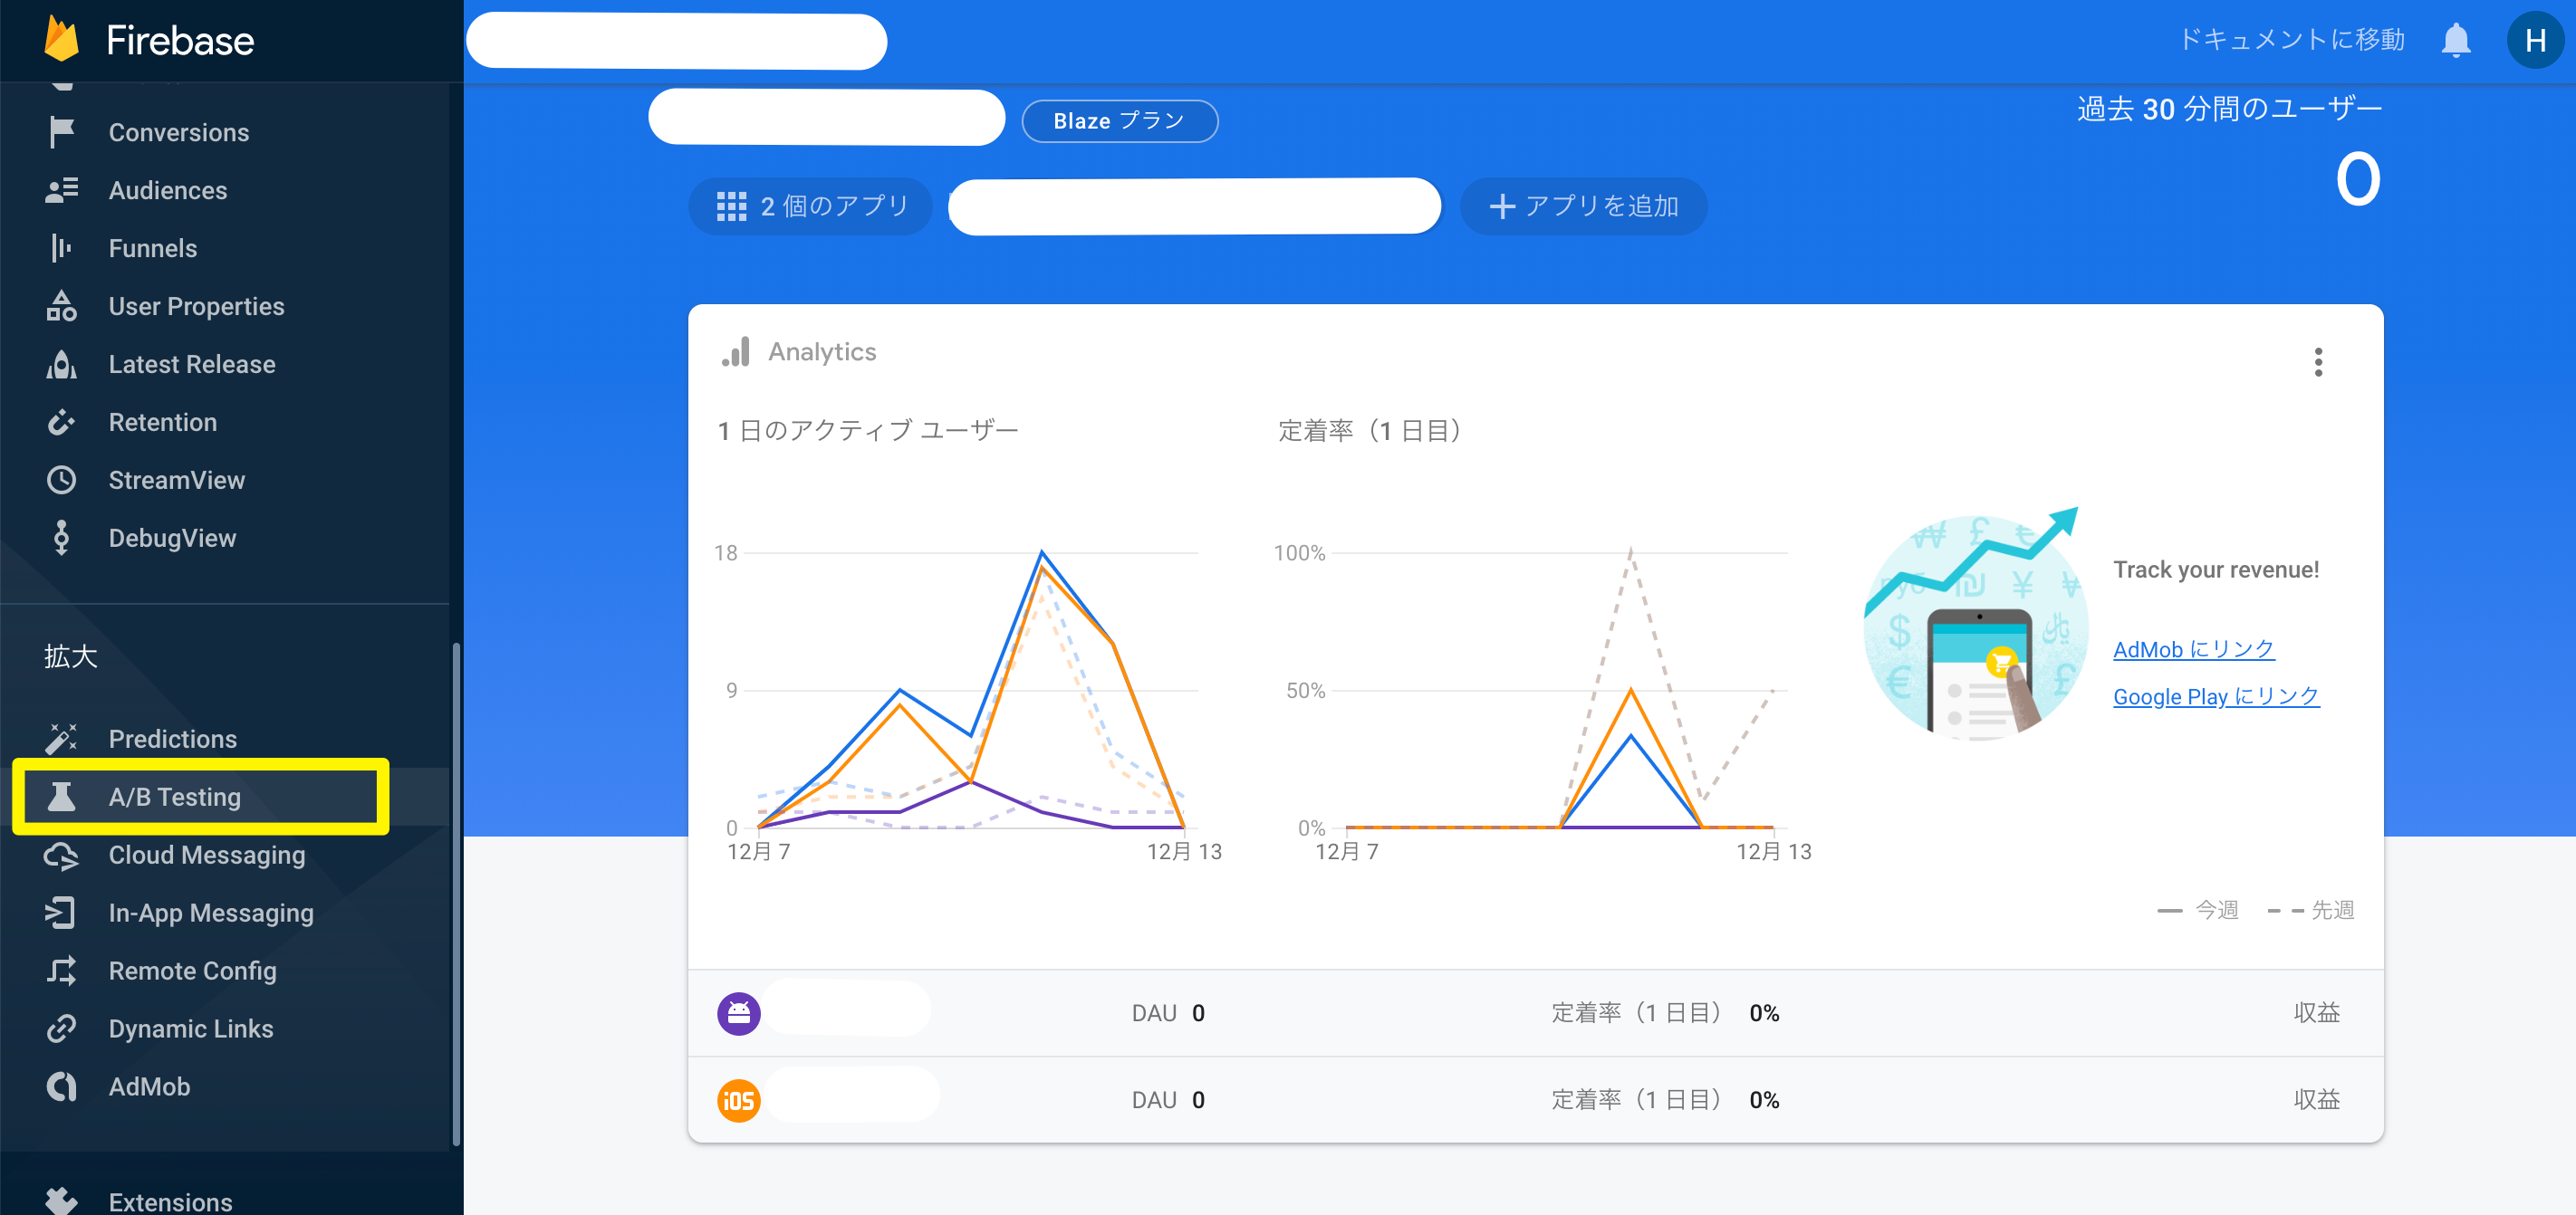Open Remote Config
Viewport: 2576px width, 1215px height.
coord(193,971)
